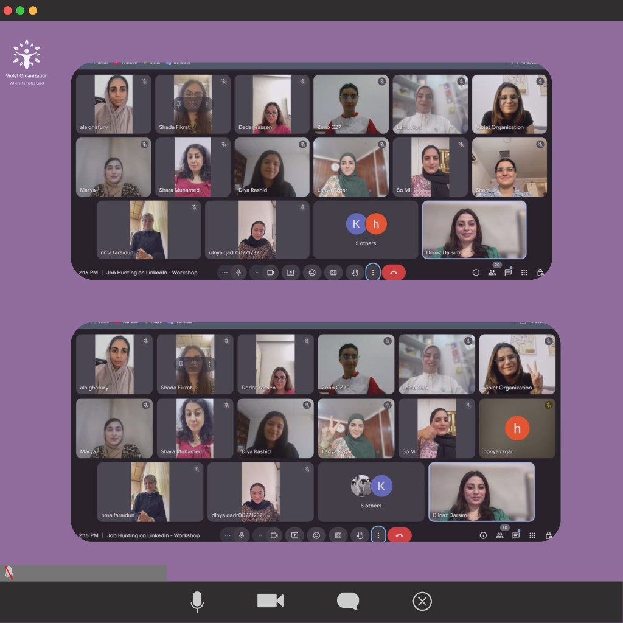The image size is (623, 623).
Task: Open the chat panel in the lower meeting
Action: point(516,535)
